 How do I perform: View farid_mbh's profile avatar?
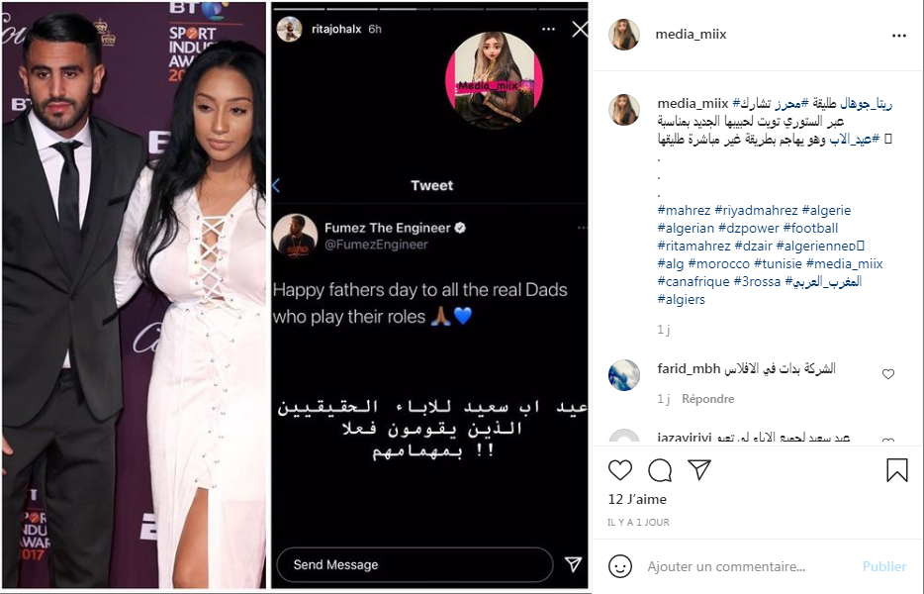[x=624, y=375]
